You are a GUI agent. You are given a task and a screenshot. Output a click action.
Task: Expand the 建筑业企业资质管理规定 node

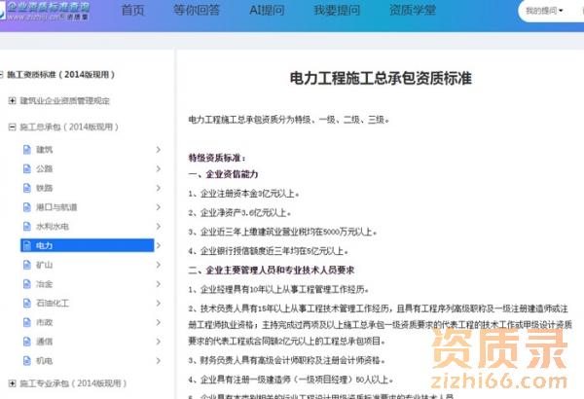coord(11,100)
